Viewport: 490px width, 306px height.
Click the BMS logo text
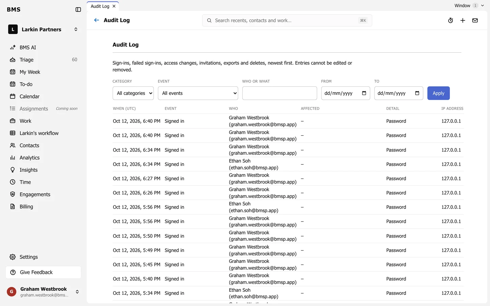click(x=14, y=10)
